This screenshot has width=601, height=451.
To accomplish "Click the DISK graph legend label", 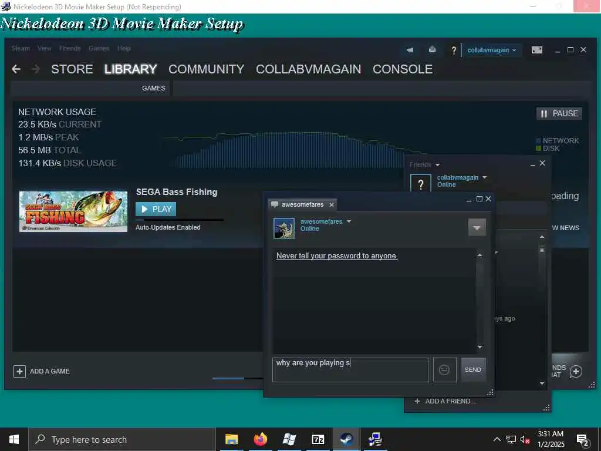I will pos(551,149).
